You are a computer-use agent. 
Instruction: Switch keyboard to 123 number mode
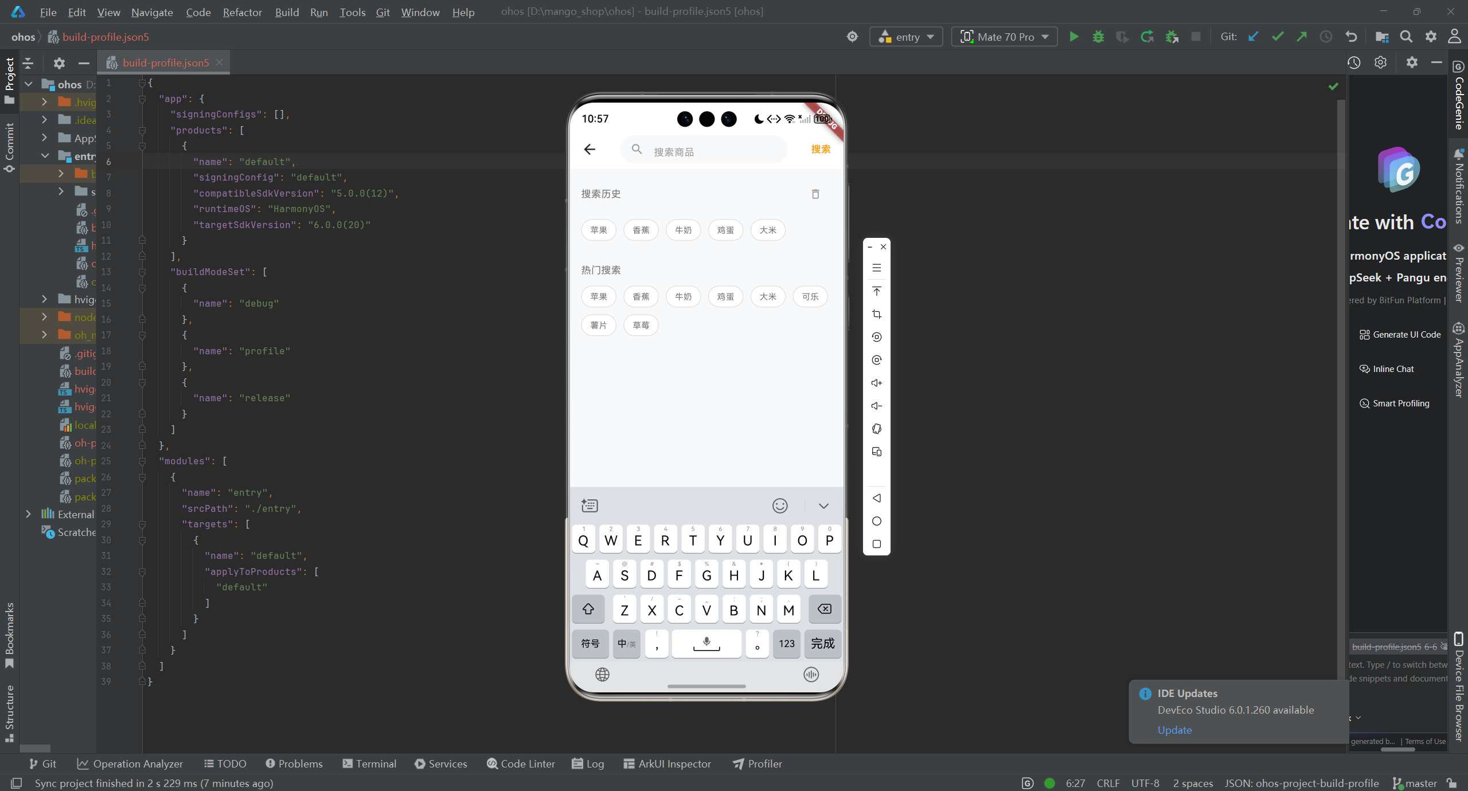pos(786,644)
